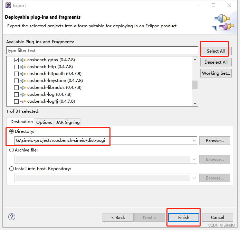
Task: Click the help question mark icon
Action: point(11,217)
